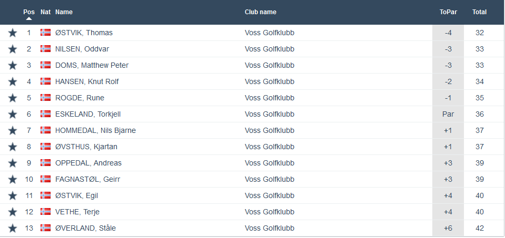Toggle the star next to ØVSTHUS, Kjartan
505x238 pixels.
tap(13, 147)
